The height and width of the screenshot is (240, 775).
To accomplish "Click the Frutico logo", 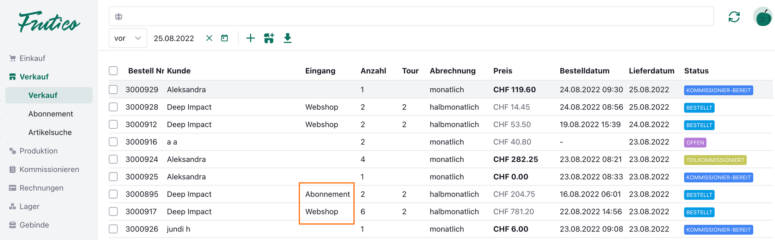I will [49, 22].
